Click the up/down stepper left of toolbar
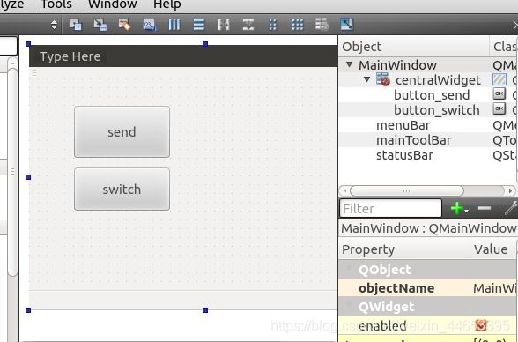The width and height of the screenshot is (518, 342). 55,25
